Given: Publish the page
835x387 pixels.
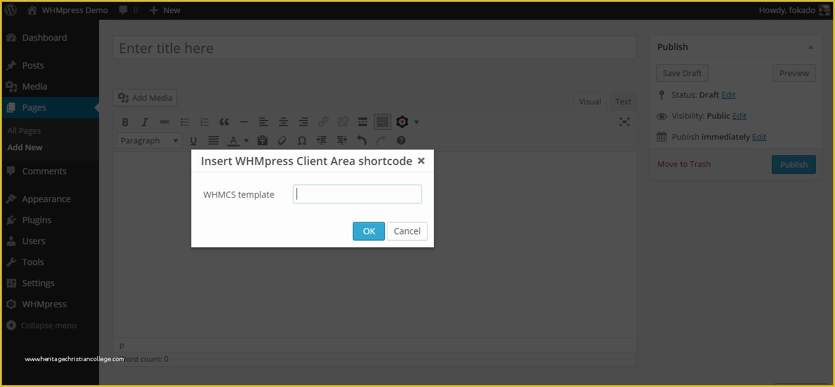Looking at the screenshot, I should click(x=794, y=164).
